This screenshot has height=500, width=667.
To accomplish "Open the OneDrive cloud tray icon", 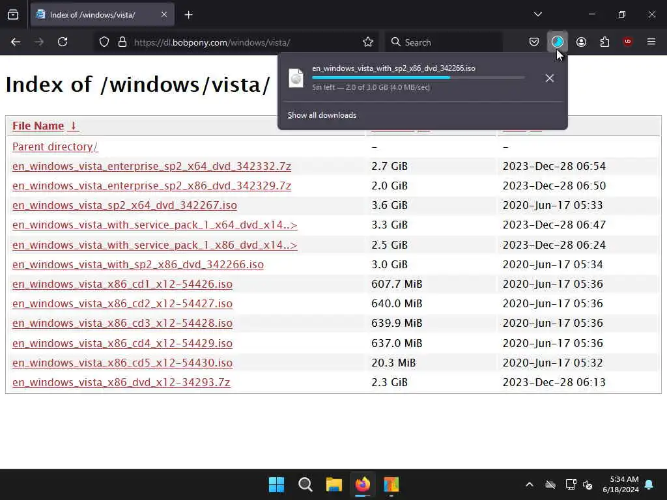I will tap(550, 484).
